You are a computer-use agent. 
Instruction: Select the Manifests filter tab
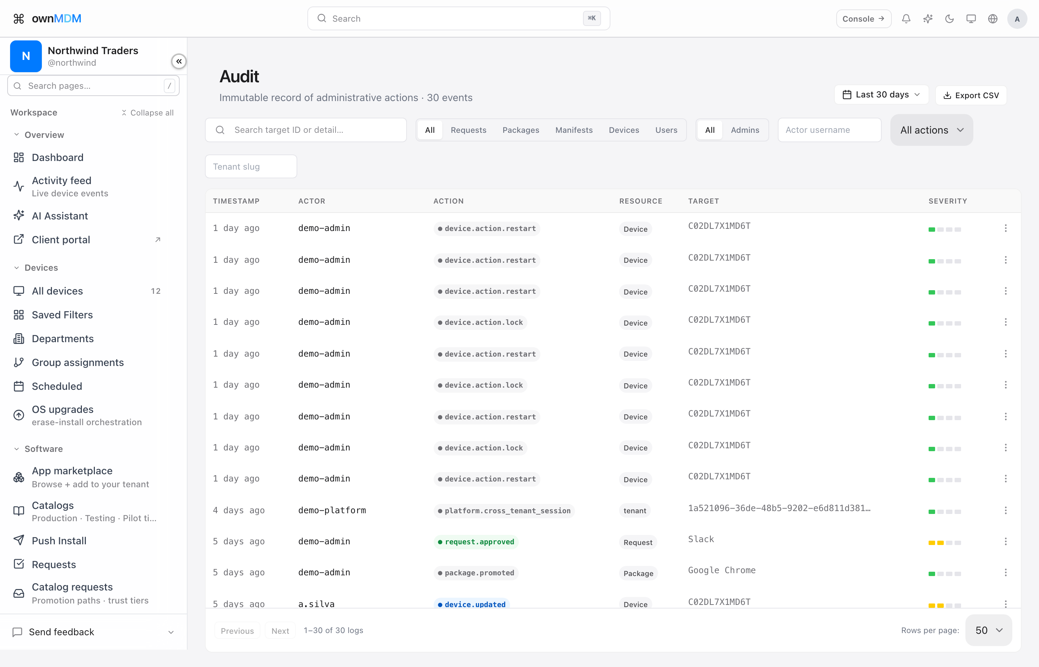574,130
